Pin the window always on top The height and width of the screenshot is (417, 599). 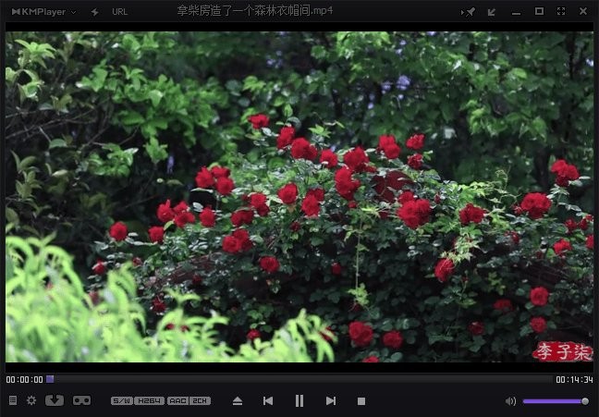pos(470,11)
